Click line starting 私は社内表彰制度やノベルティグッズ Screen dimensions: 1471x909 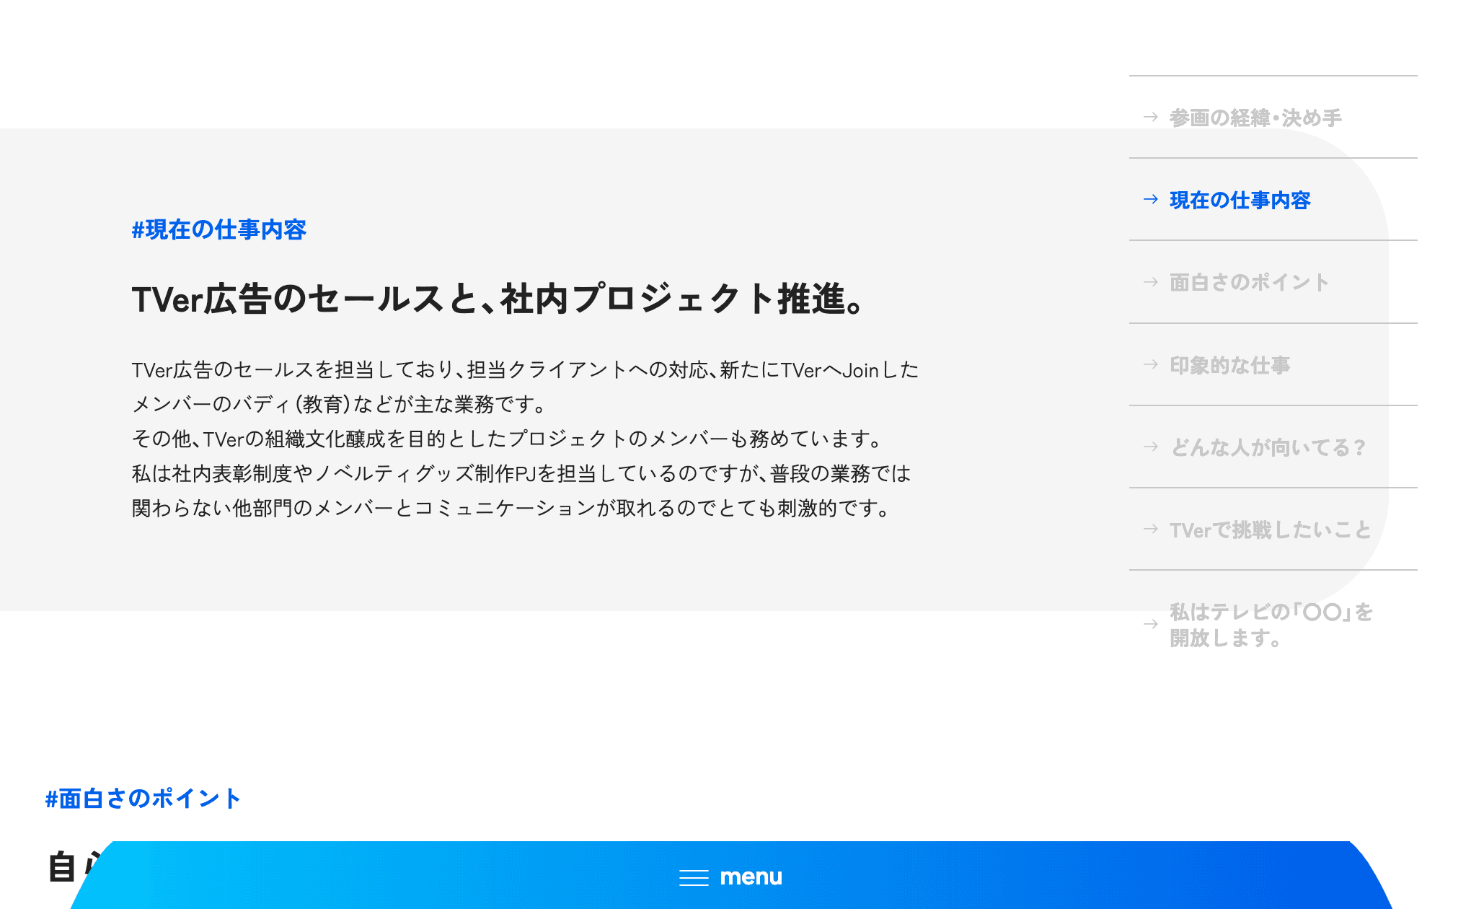point(521,473)
